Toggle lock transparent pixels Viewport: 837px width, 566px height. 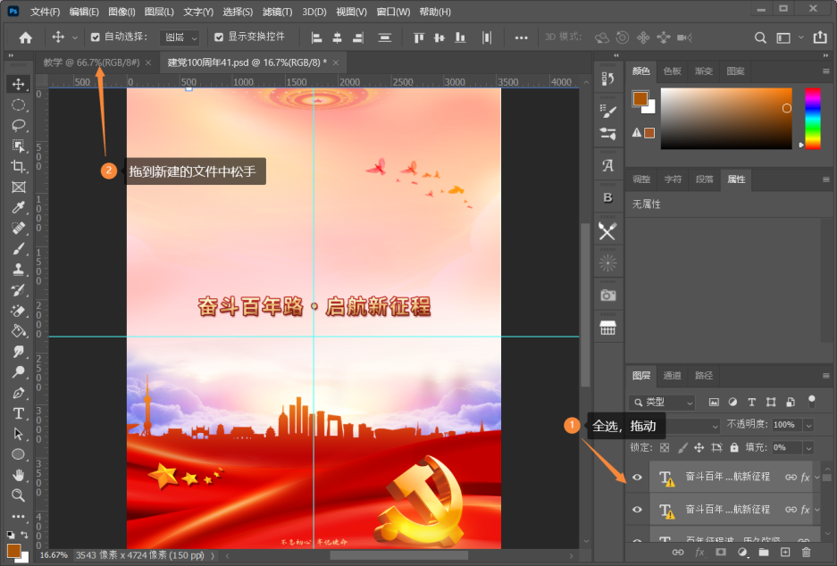click(665, 447)
